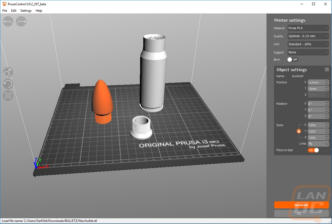
Task: Click the redo arrow button
Action: tap(21, 21)
